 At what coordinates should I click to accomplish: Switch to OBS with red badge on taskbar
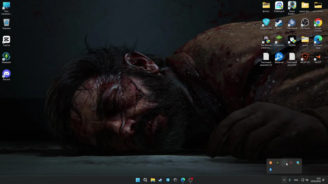point(190,180)
